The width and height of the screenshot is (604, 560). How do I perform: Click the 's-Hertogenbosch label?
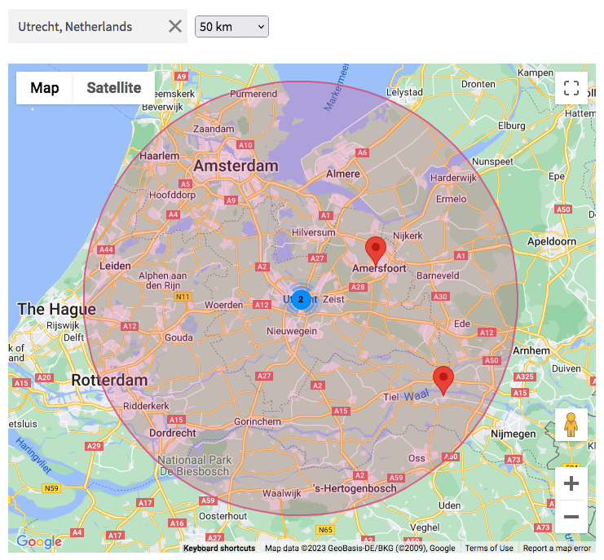(355, 488)
